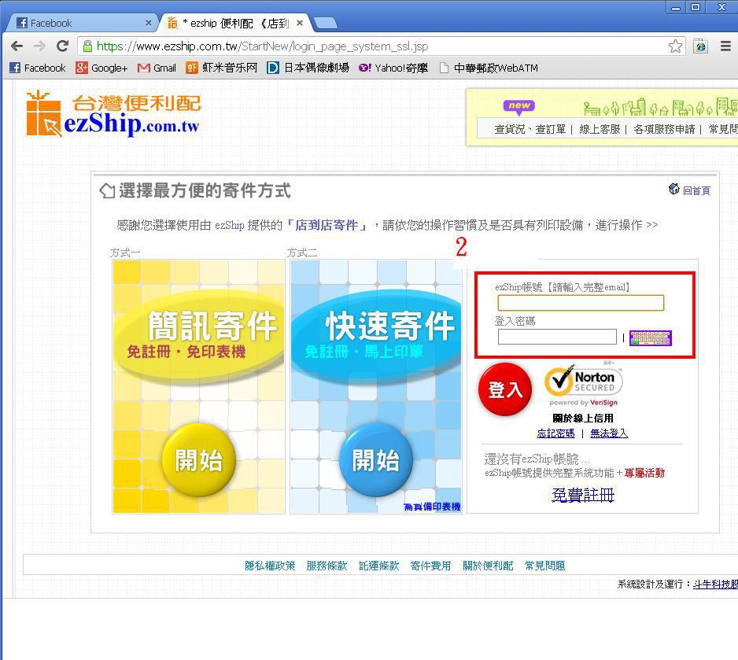Focus the ezShip帳號 email field
Screen dimensions: 738x660
581,303
